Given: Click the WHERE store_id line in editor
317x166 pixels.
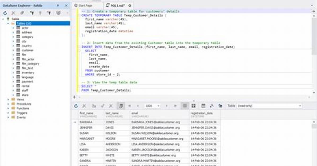Looking at the screenshot, I should click(x=103, y=75).
